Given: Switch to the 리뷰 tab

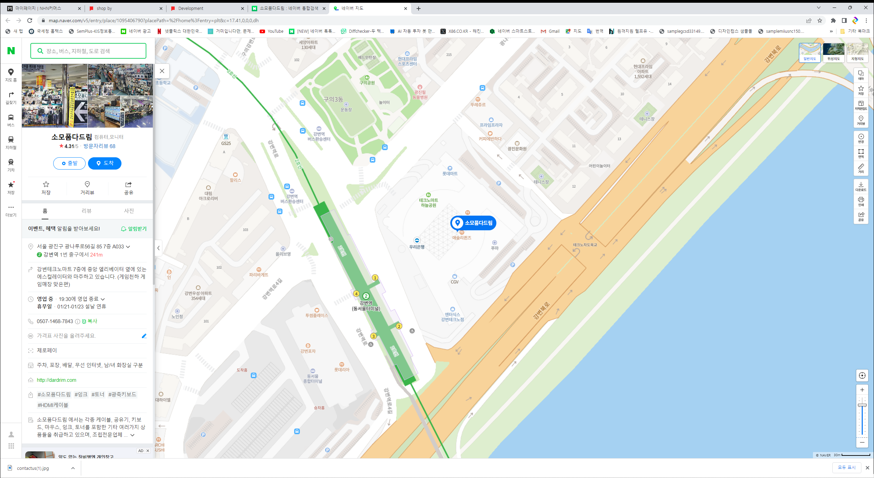Looking at the screenshot, I should [87, 211].
